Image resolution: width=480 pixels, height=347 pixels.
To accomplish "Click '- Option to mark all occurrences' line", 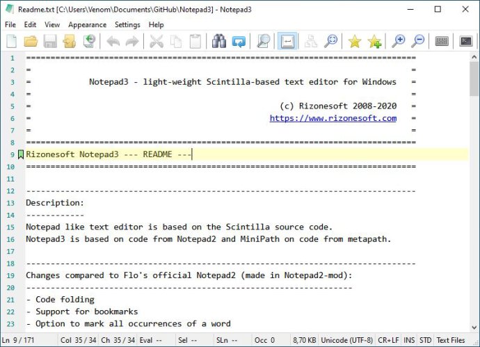I will coord(128,323).
